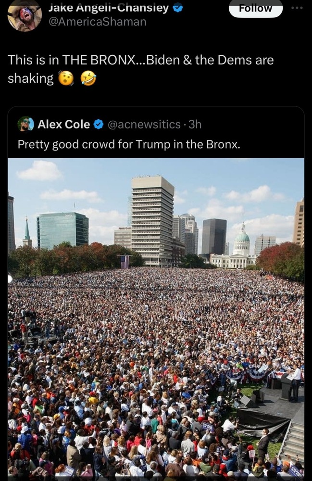This screenshot has height=481, width=312.
Task: Open Jake Angeli-Chansley's profile avatar
Action: click(25, 15)
